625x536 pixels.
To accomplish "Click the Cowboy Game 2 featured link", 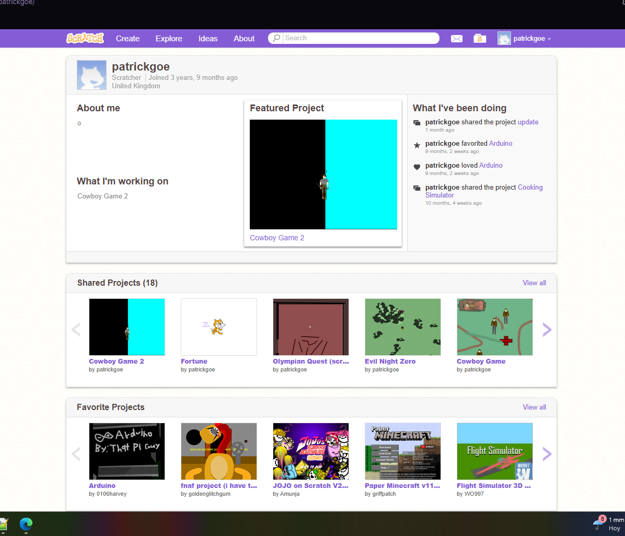I will 277,238.
